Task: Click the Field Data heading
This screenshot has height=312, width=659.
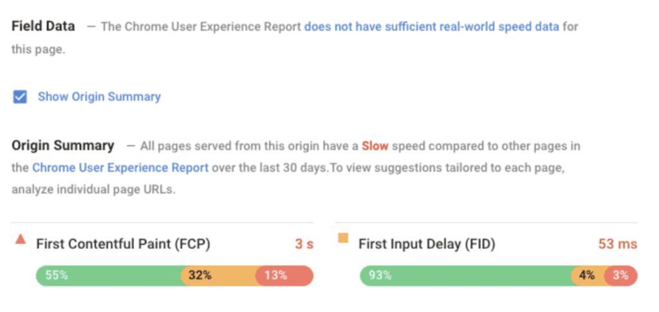Action: (x=43, y=27)
